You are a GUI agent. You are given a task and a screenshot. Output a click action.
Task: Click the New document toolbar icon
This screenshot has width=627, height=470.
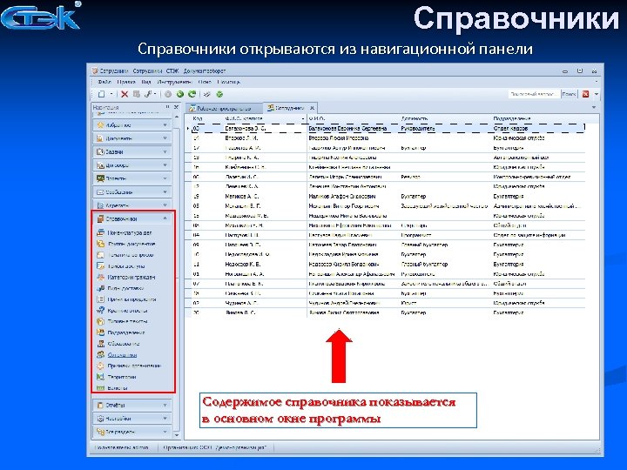[x=101, y=94]
